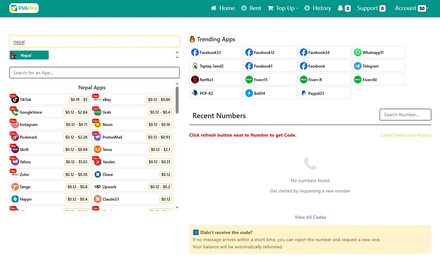Click the TikTok price $0.19 - $5
This screenshot has width=440, height=260.
79,99
